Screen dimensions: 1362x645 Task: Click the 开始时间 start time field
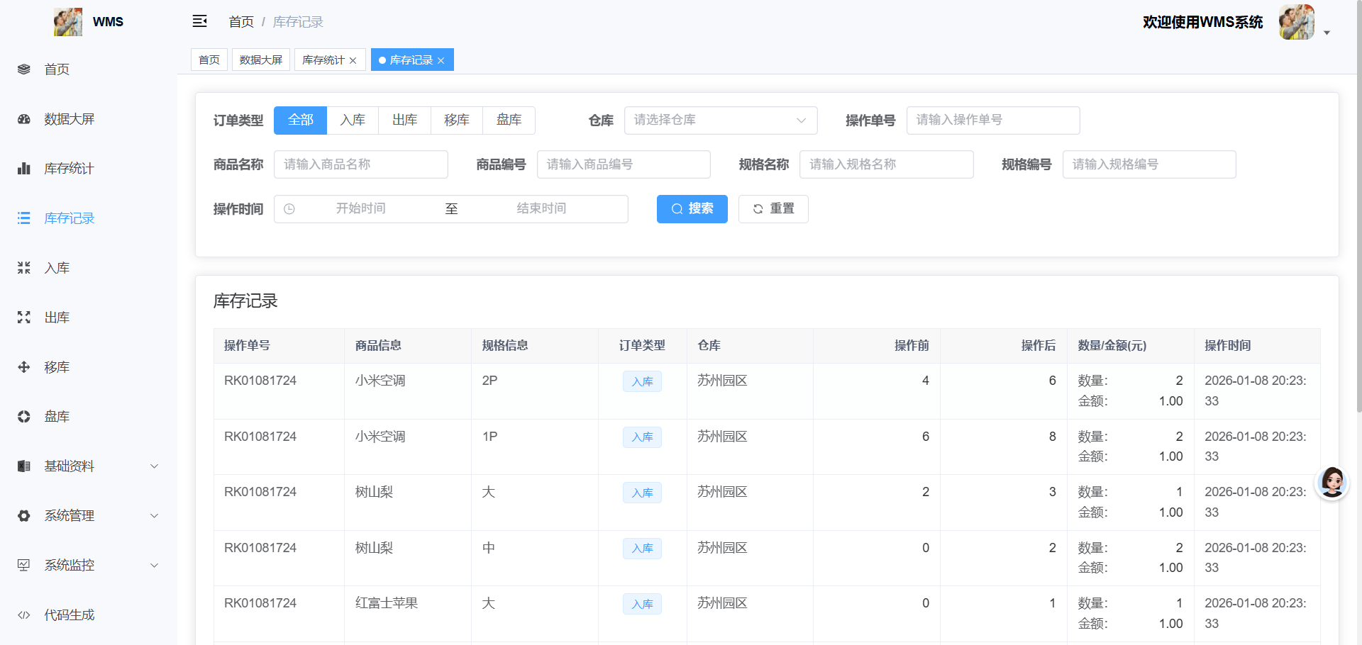360,208
